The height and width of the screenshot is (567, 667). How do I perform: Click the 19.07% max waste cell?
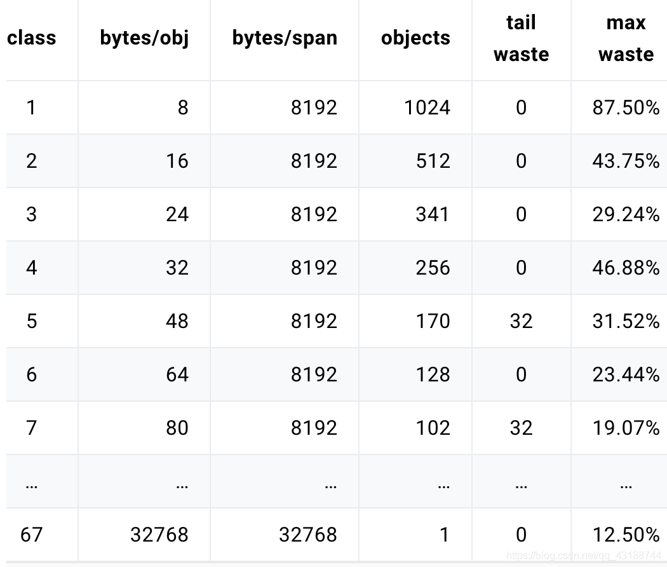click(x=626, y=428)
